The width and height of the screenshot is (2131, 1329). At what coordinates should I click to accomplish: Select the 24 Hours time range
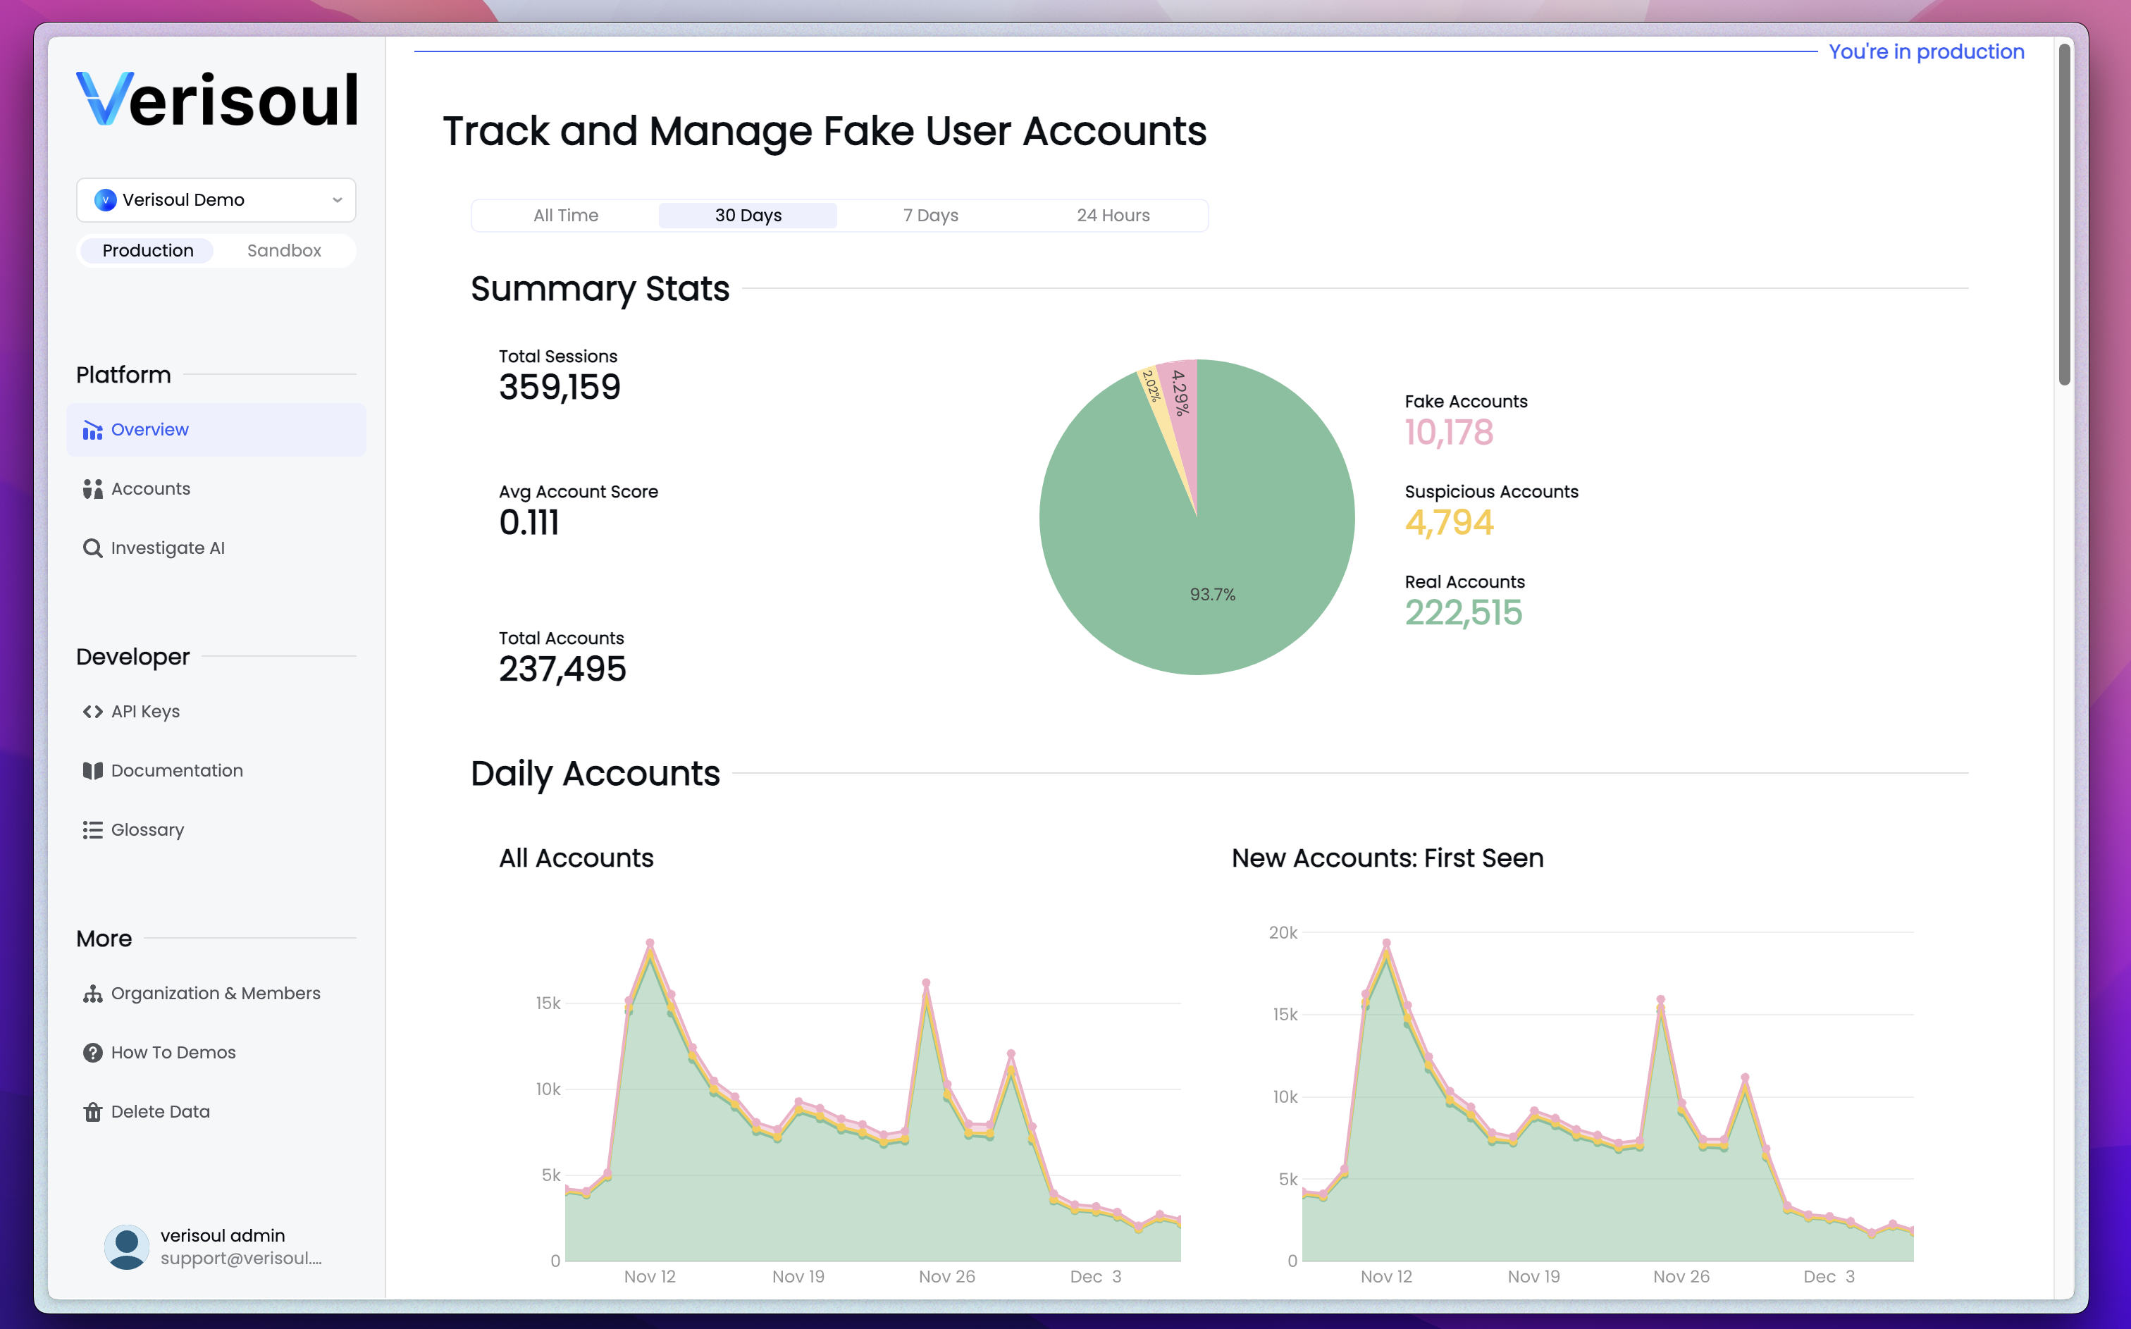1113,214
